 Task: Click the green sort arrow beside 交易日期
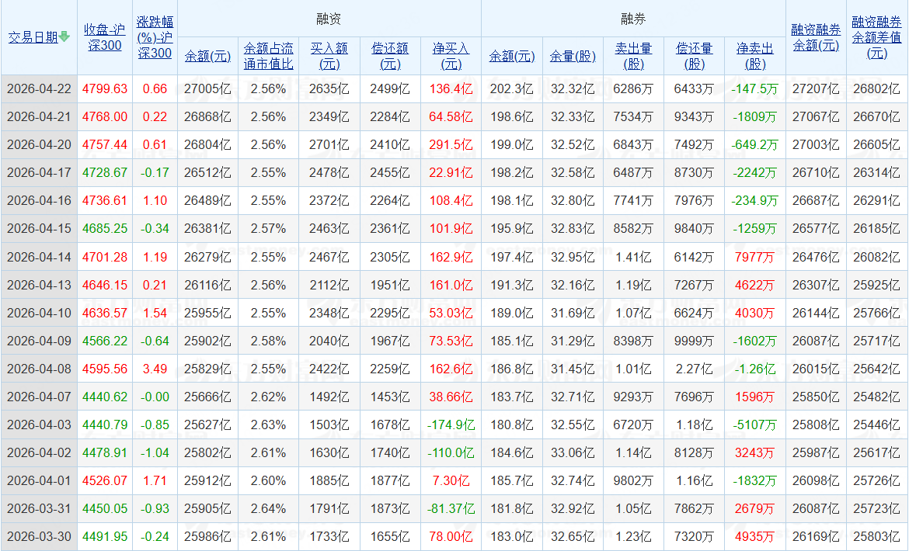64,36
